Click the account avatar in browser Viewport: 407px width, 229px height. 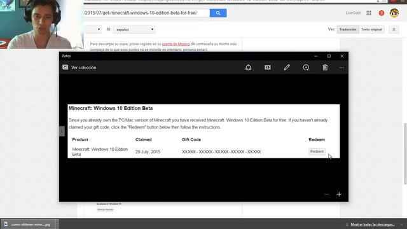(x=394, y=13)
